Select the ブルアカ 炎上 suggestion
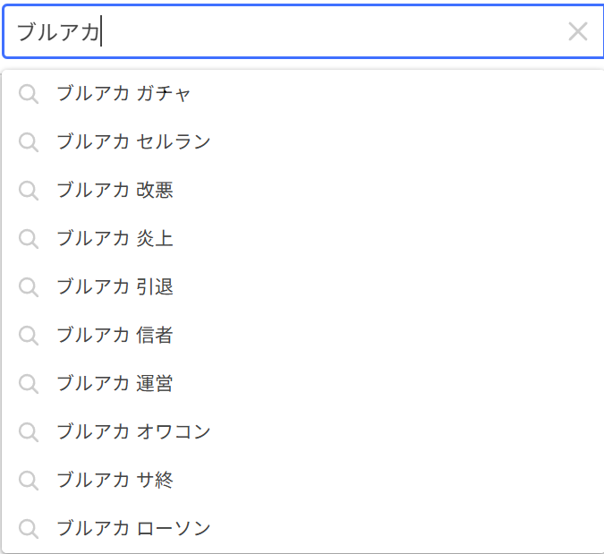 point(302,239)
